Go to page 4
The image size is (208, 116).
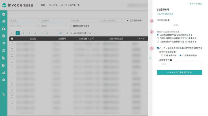pyautogui.click(x=35, y=33)
